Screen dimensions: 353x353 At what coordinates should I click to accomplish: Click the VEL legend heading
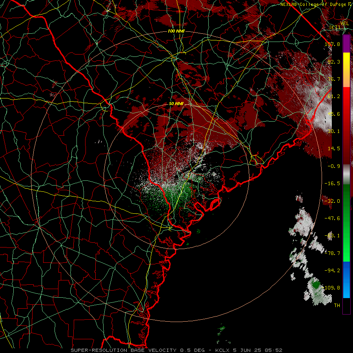tap(345, 24)
